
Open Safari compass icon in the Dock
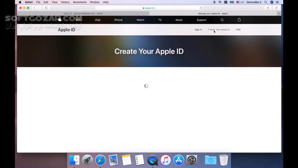click(101, 160)
